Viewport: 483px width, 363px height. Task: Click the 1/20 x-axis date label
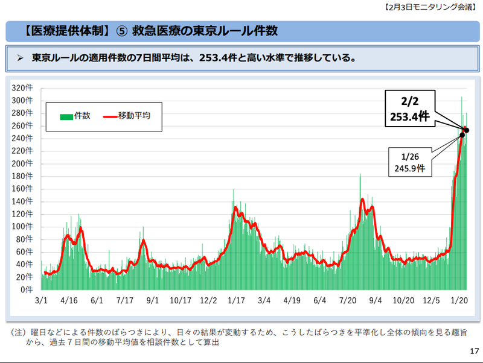[459, 300]
